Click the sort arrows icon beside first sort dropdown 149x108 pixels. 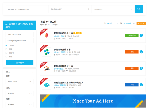[105, 24]
